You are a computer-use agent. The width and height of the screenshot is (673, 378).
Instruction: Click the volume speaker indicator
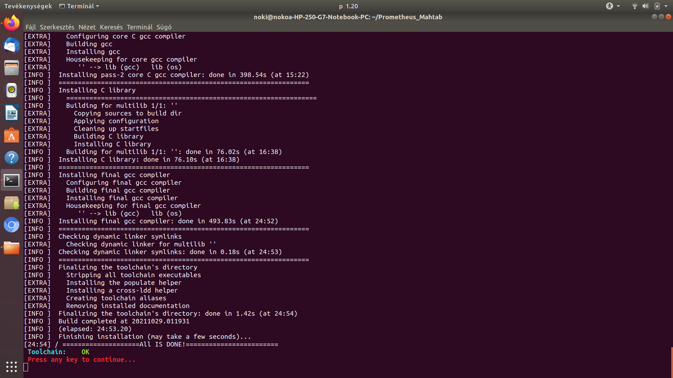pos(645,6)
